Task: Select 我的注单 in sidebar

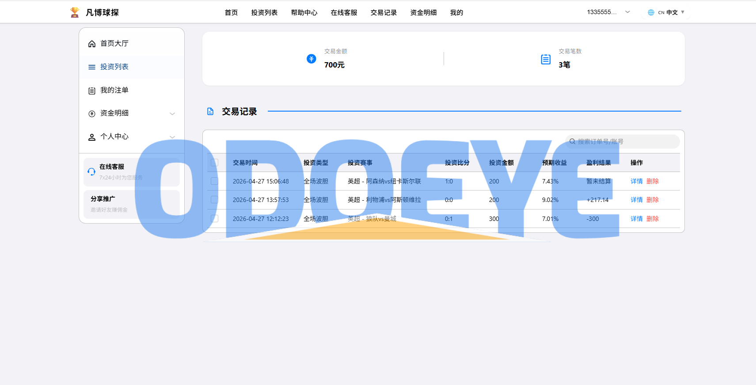Action: [132, 90]
